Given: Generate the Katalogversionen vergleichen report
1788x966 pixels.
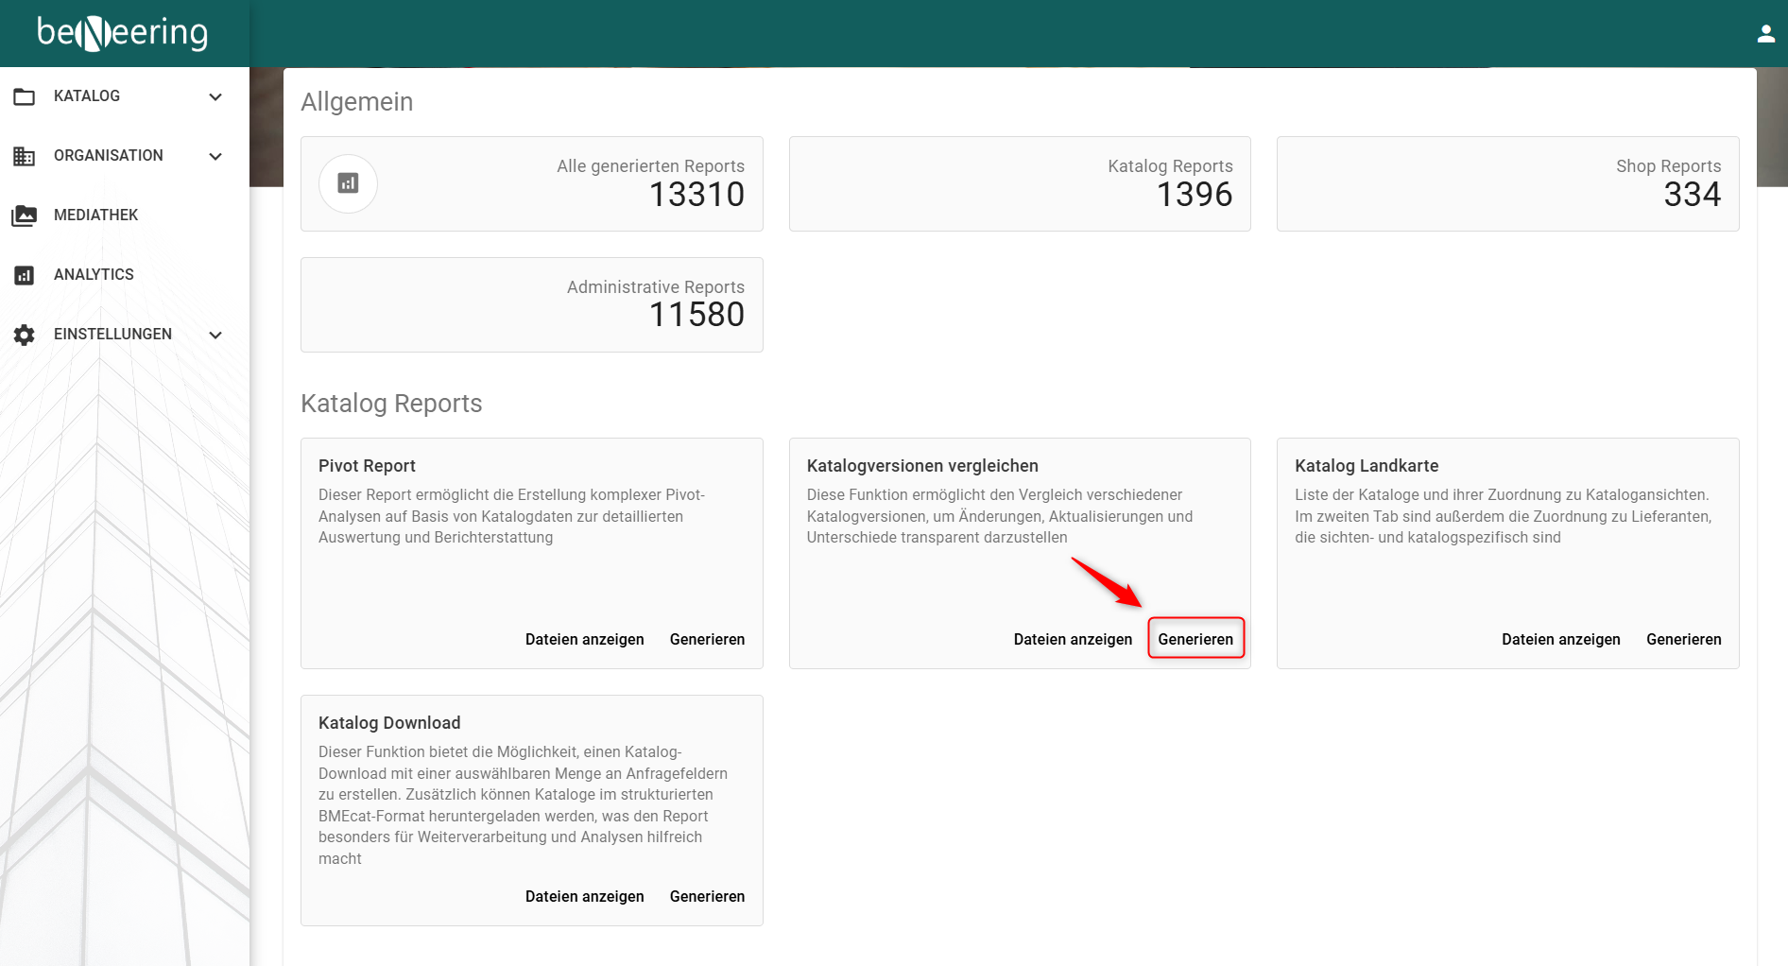Looking at the screenshot, I should (1195, 640).
